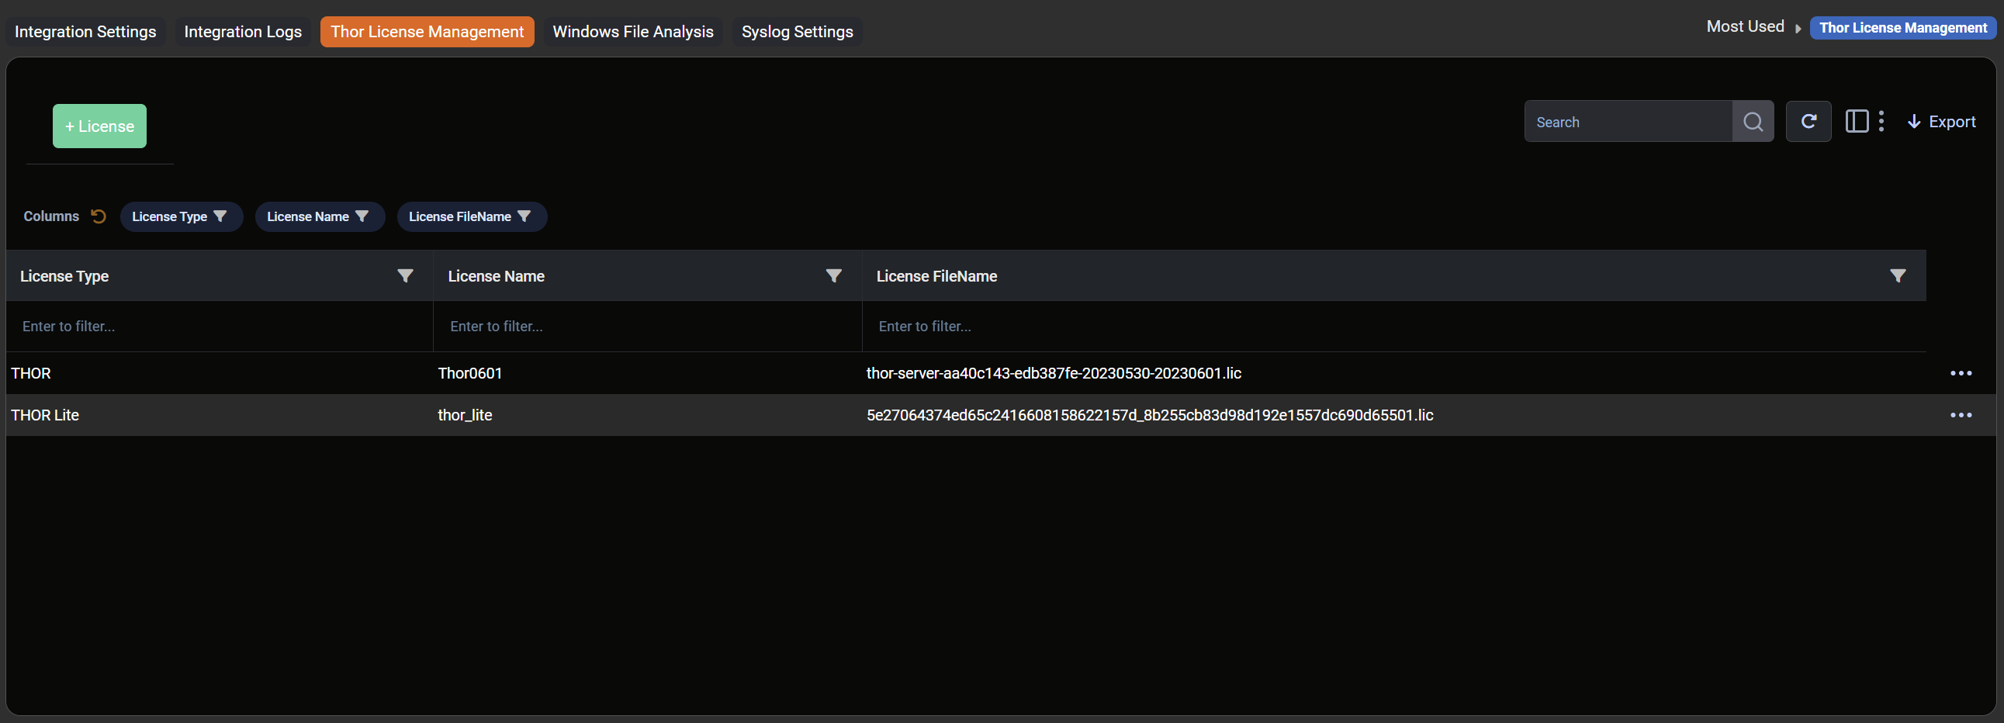Open actions menu for thor_lite row
Viewport: 2004px width, 723px height.
1961,416
